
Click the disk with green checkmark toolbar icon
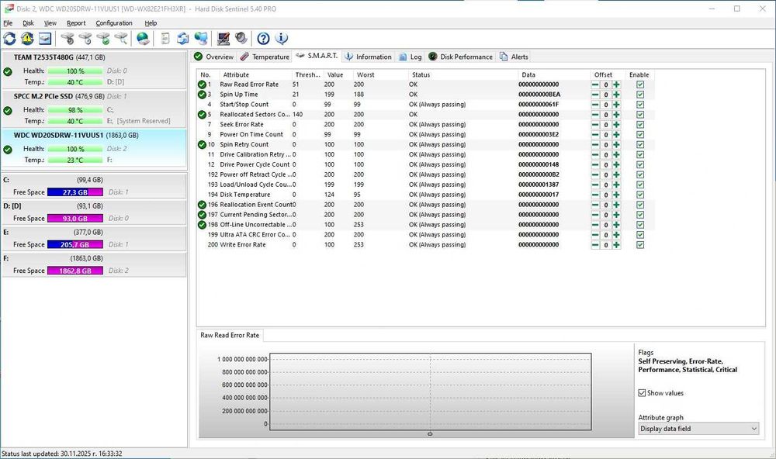click(103, 38)
